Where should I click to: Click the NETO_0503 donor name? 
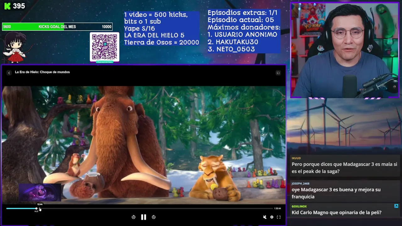[x=235, y=49]
